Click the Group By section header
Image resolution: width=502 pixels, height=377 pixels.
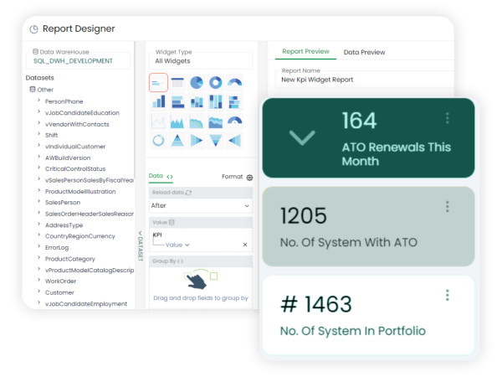(x=201, y=261)
